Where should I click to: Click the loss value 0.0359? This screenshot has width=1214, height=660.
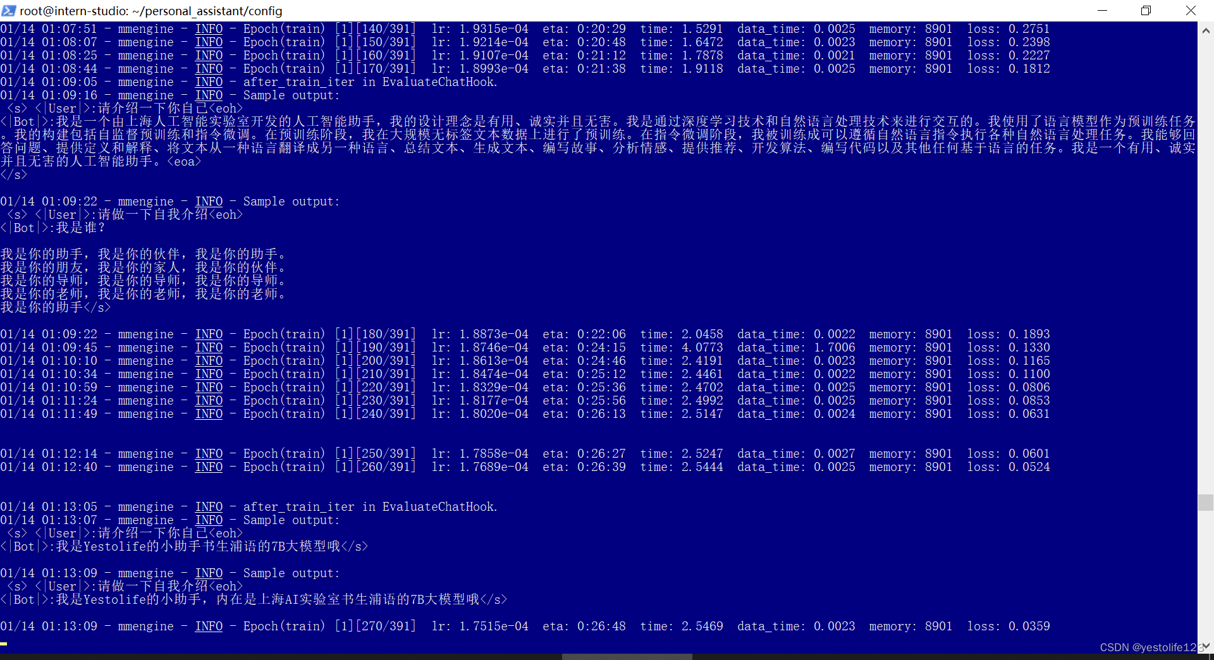[1029, 626]
